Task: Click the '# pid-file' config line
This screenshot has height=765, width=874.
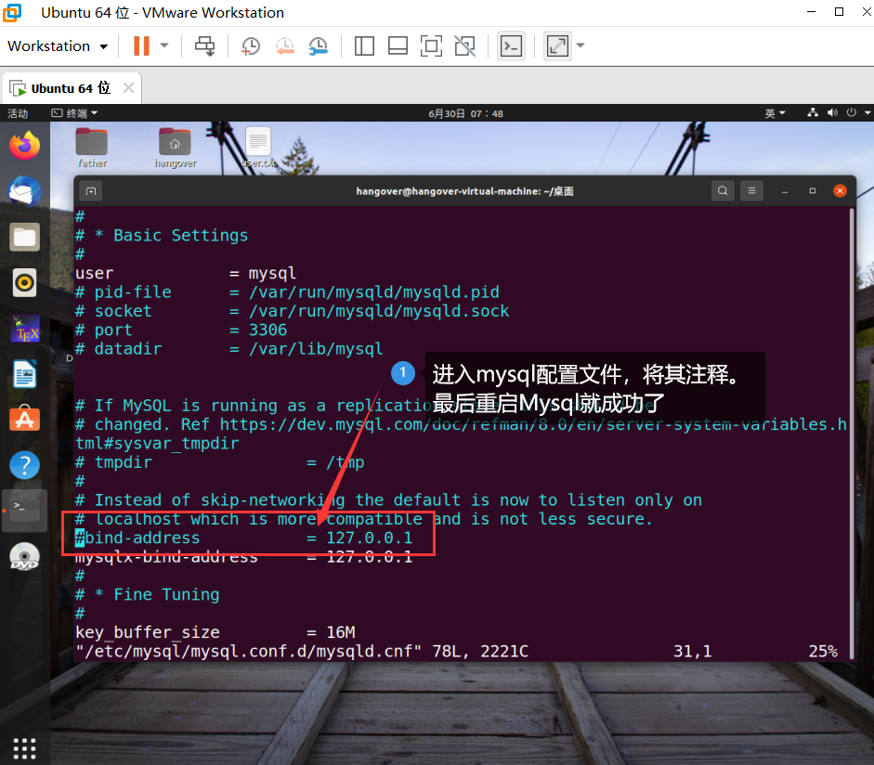Action: [x=287, y=292]
